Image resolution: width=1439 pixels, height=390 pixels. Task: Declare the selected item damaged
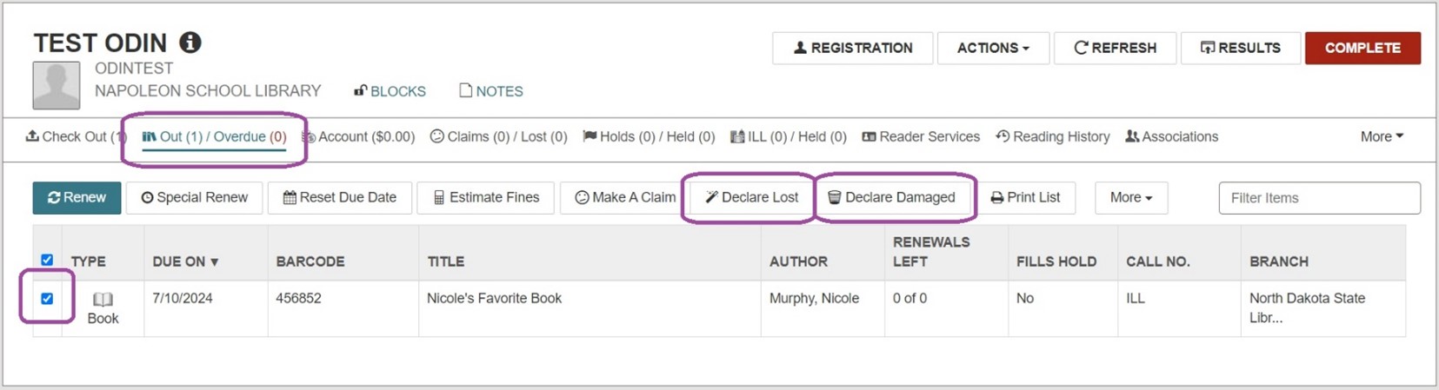(x=891, y=197)
